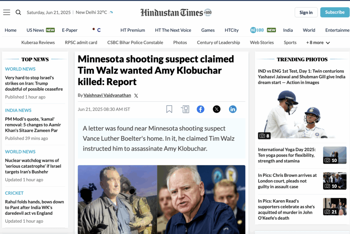Open author Vaishnavi Vaidyanathan's page
The image size is (350, 234).
107,95
